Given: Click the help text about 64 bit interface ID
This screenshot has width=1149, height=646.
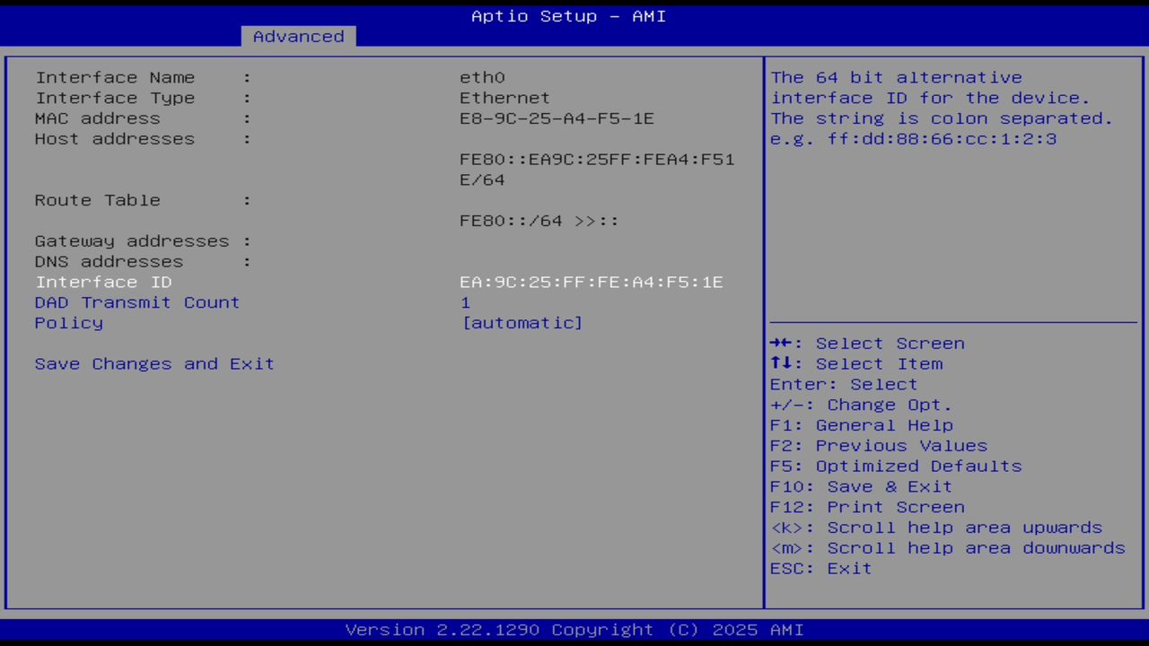Looking at the screenshot, I should point(939,108).
